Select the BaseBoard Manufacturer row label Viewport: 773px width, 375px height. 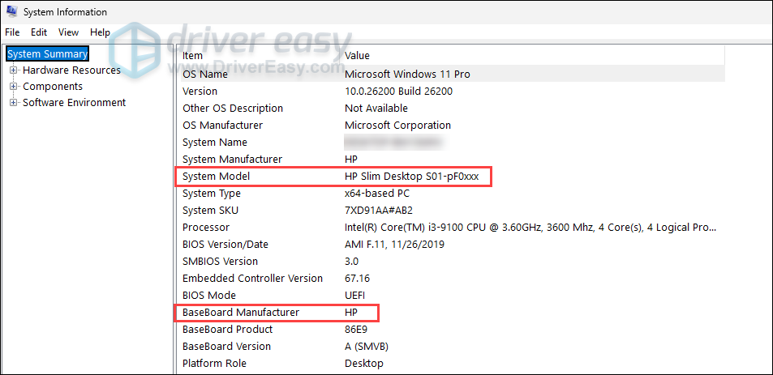point(241,313)
